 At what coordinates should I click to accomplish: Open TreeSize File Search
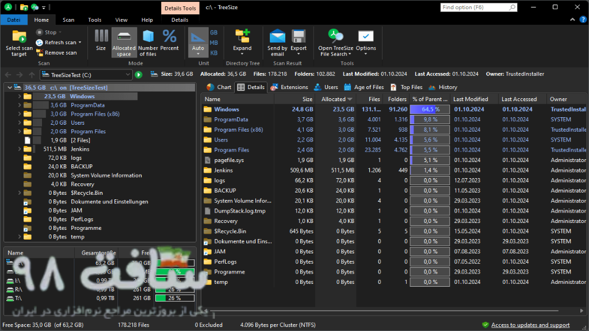tap(335, 42)
